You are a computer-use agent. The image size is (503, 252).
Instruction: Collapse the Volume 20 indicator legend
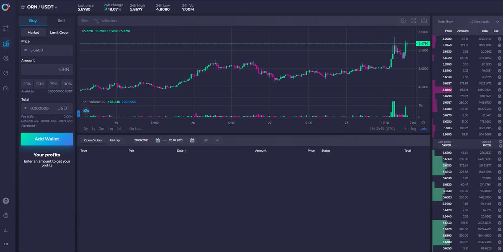(85, 102)
